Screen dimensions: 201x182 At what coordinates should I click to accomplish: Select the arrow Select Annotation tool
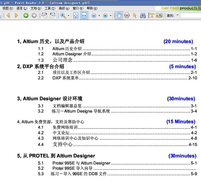tap(135, 16)
